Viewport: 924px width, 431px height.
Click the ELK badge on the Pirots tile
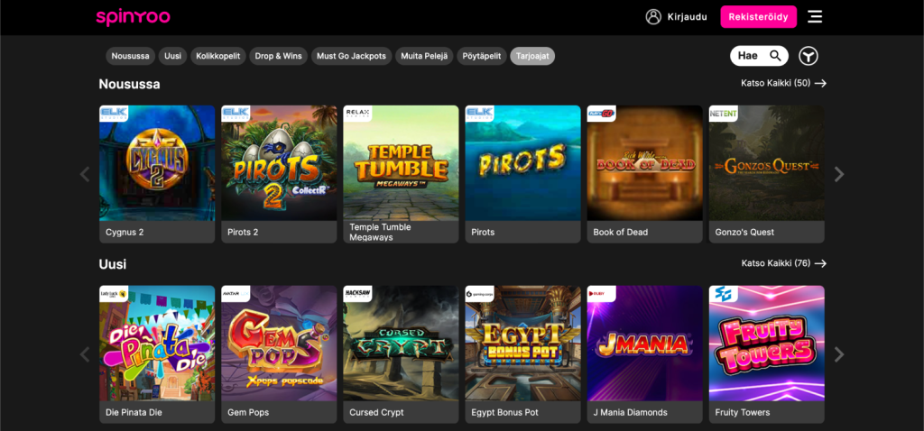(480, 113)
